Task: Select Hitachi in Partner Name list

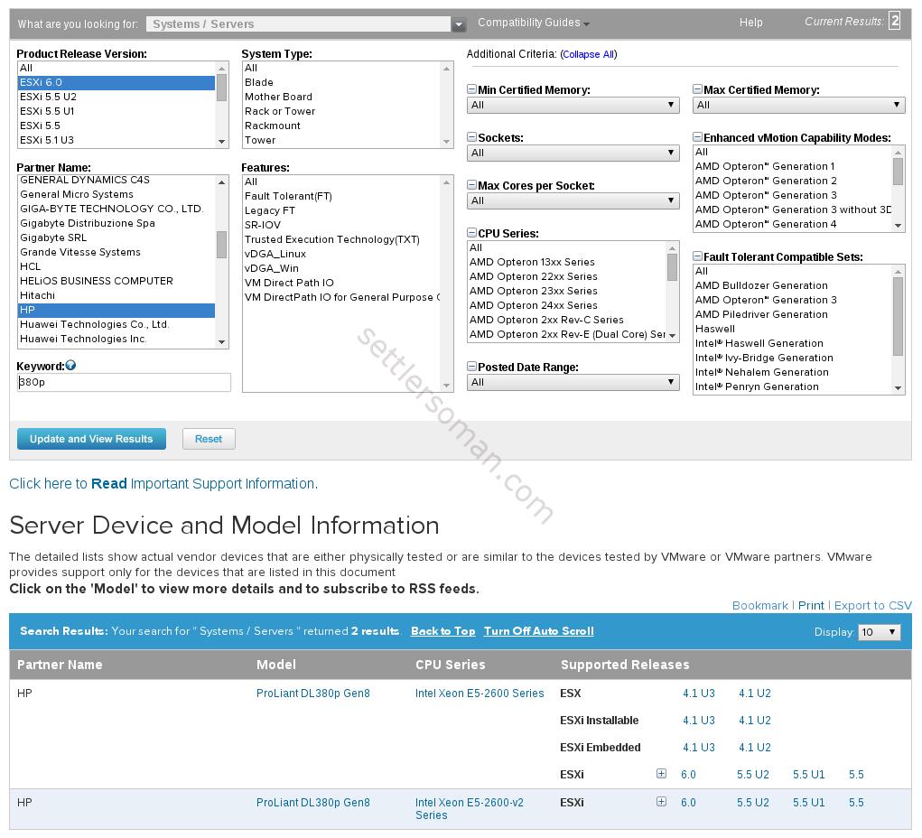Action: click(x=116, y=295)
